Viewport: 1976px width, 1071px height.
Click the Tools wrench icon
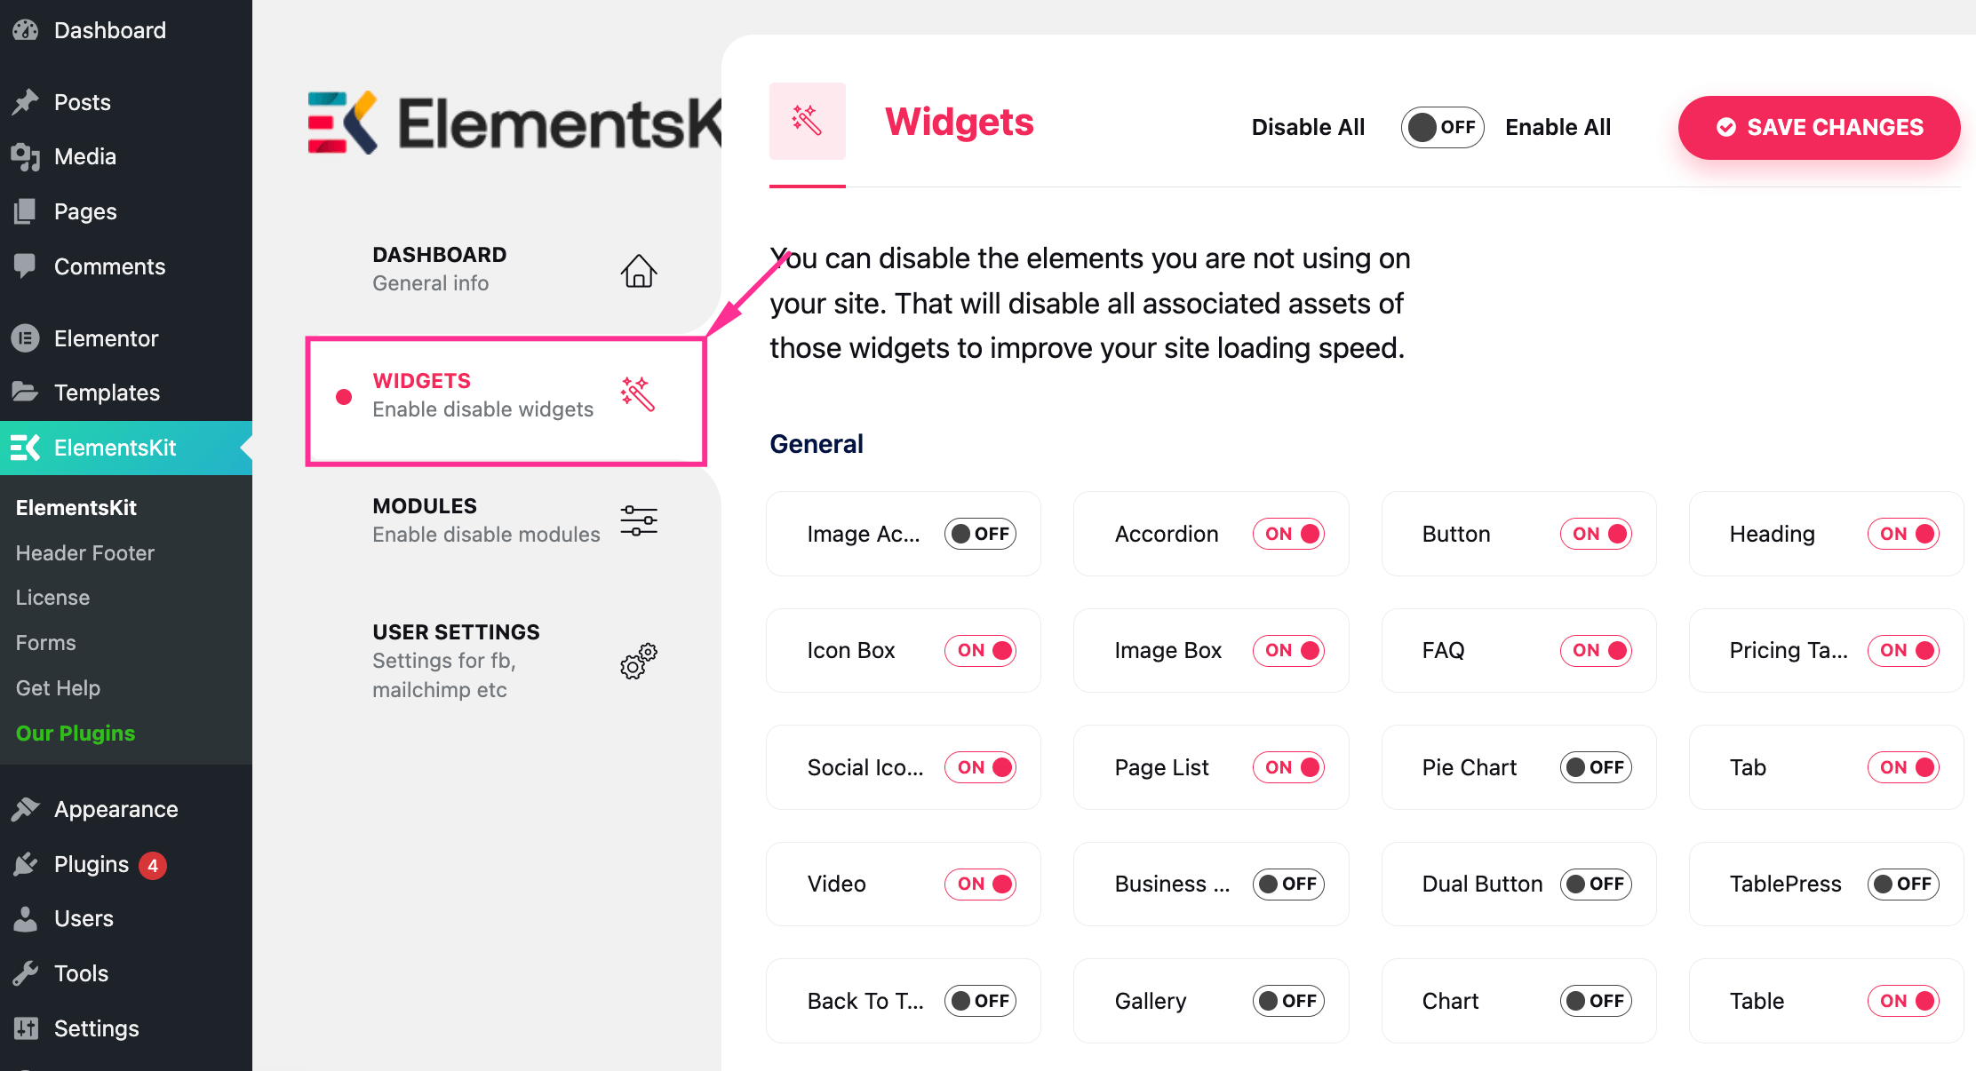pyautogui.click(x=27, y=972)
